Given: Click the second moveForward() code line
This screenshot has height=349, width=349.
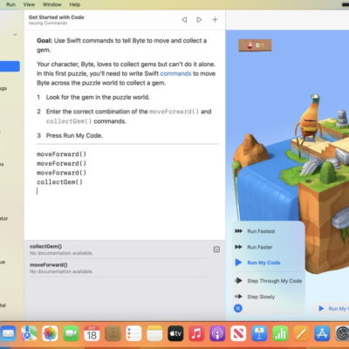Looking at the screenshot, I should pos(62,163).
